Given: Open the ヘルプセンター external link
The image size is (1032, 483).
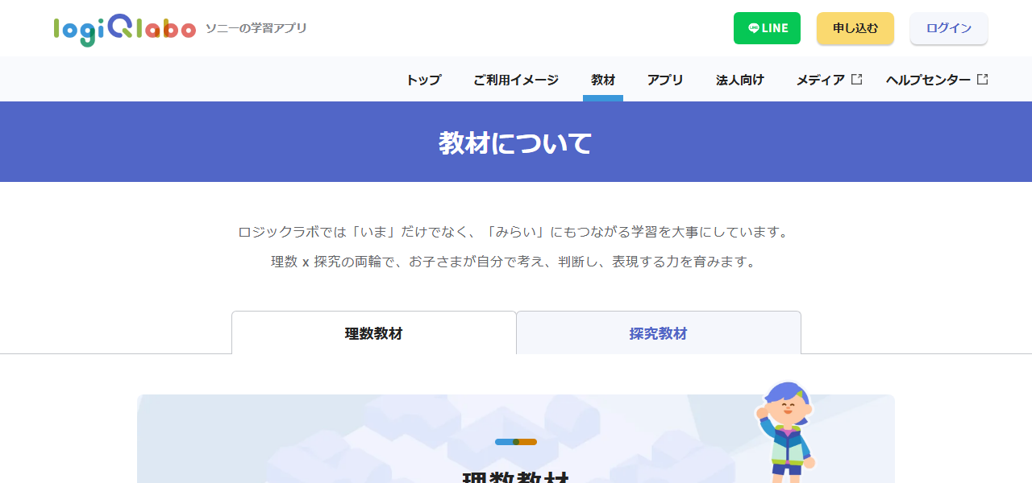Looking at the screenshot, I should [x=937, y=80].
